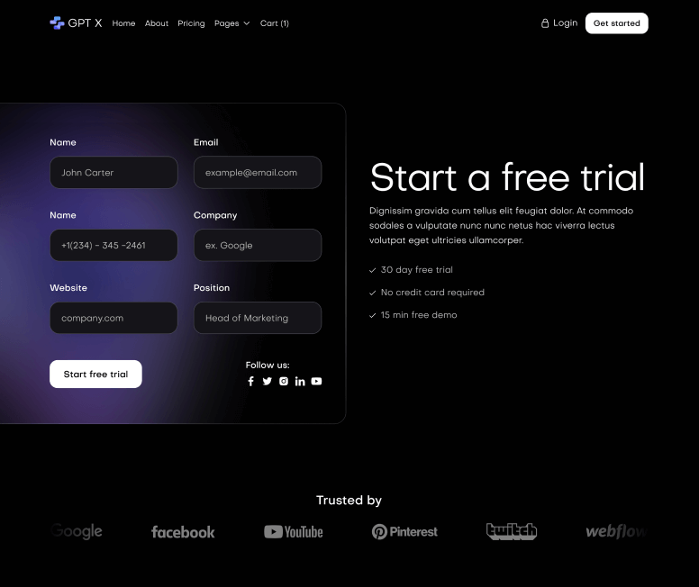The height and width of the screenshot is (587, 699).
Task: Focus the Company field with ex. Google
Action: 258,245
